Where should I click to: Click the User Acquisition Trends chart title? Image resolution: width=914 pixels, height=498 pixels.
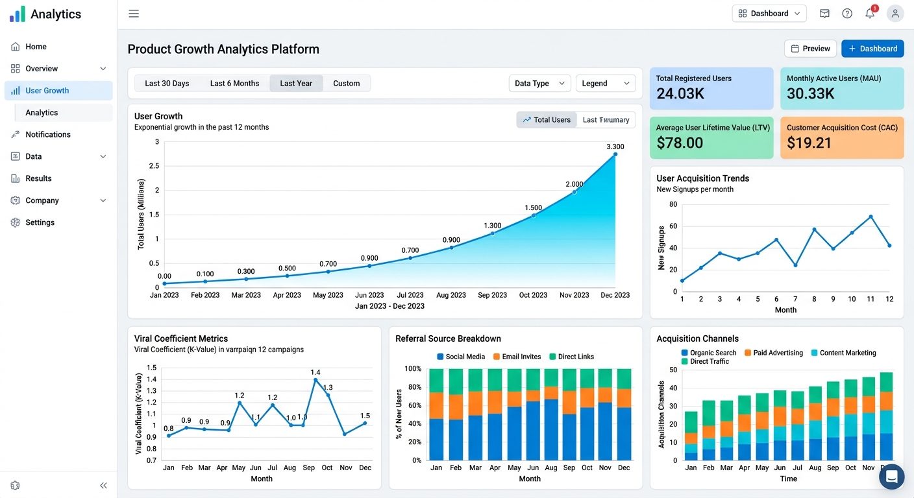coord(702,178)
